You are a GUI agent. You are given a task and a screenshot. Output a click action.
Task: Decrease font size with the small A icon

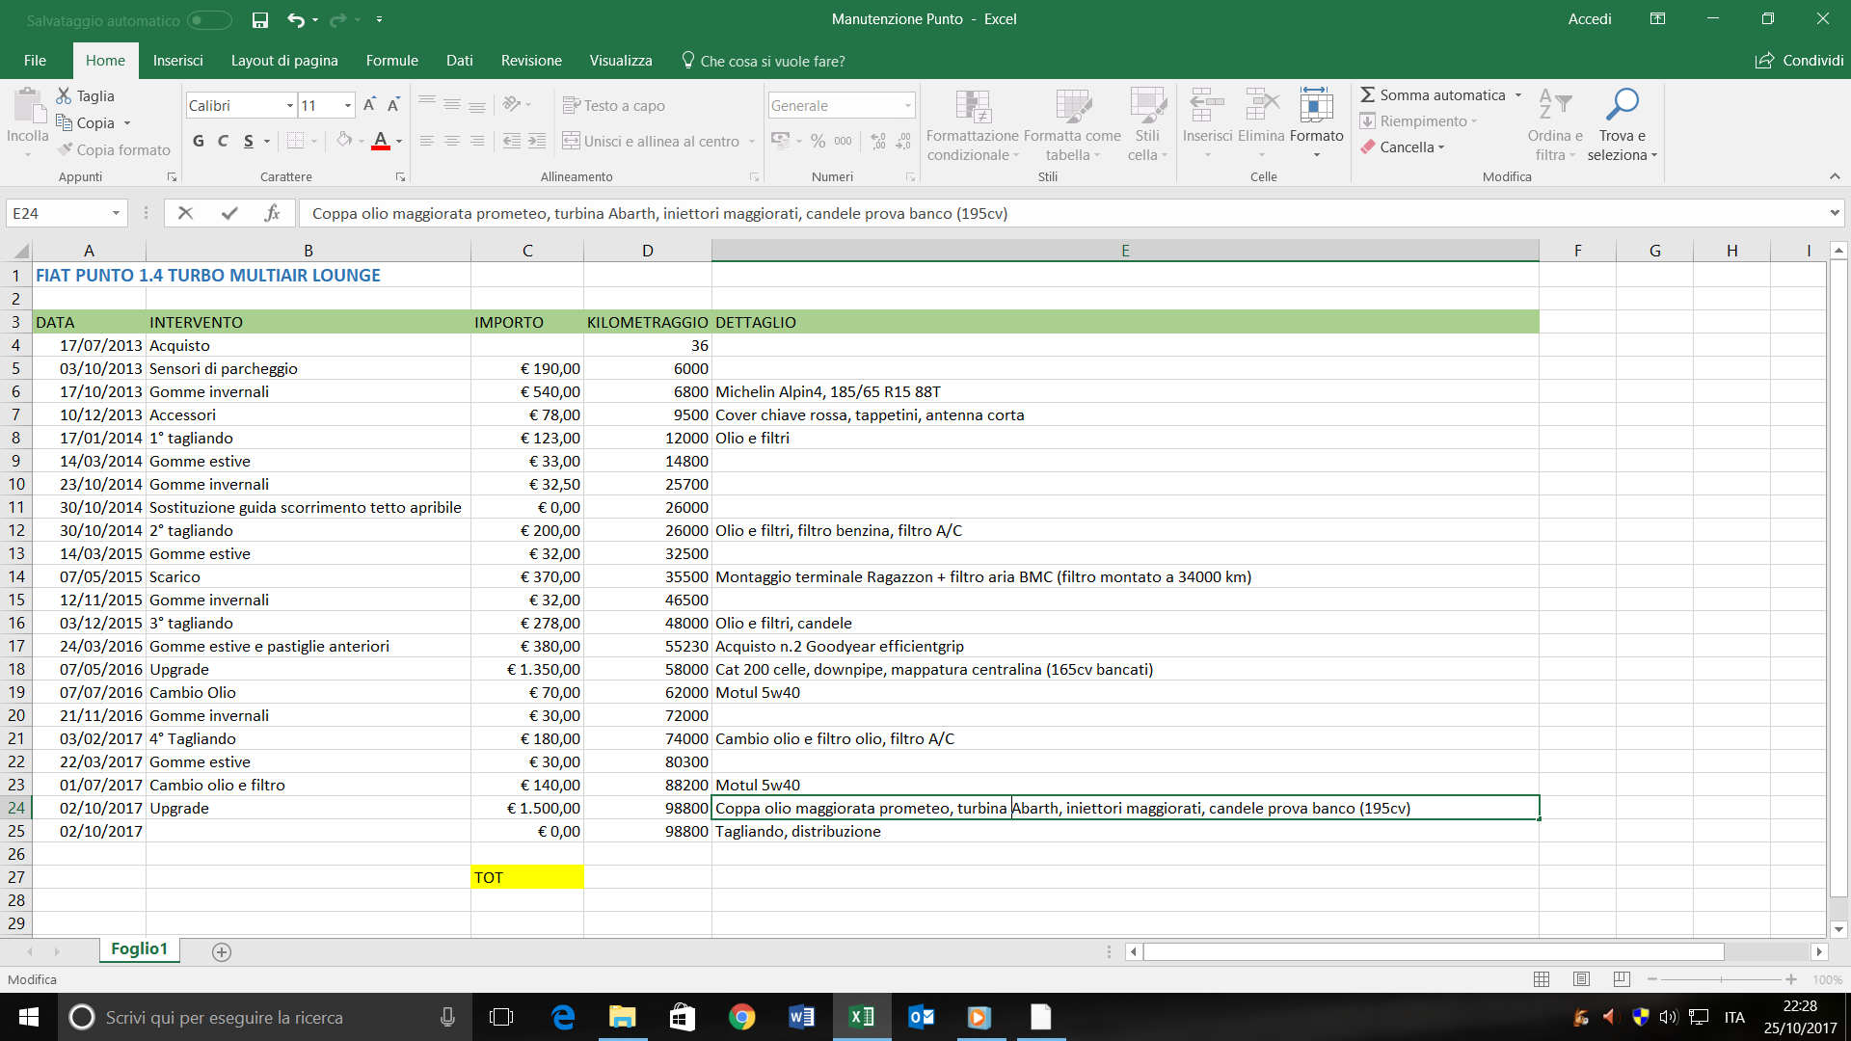393,105
